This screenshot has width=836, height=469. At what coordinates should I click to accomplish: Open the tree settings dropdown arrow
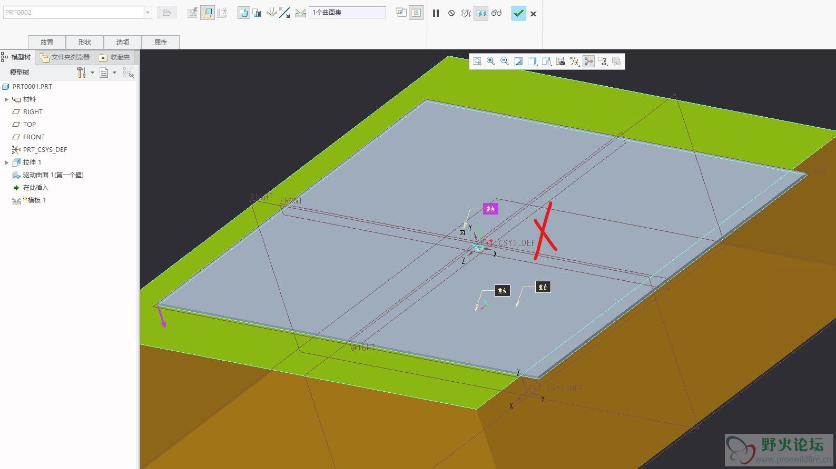[x=92, y=73]
